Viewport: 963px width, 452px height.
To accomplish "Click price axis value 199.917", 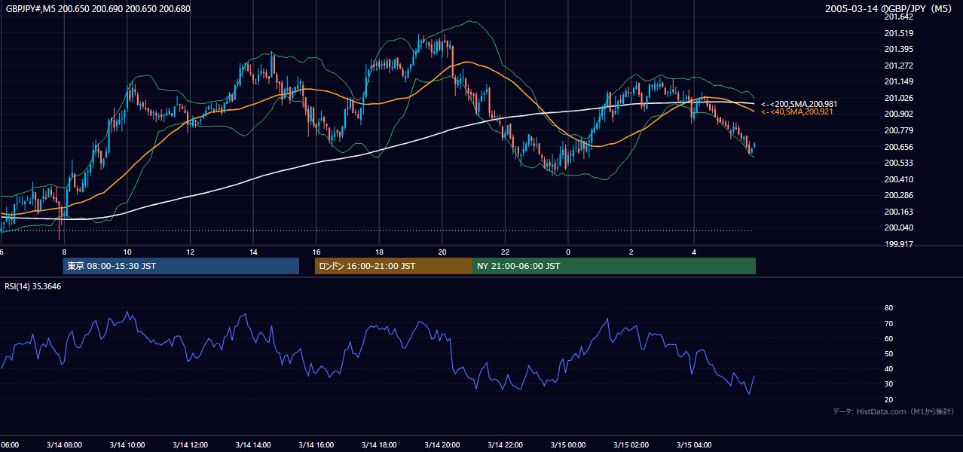I will (899, 244).
